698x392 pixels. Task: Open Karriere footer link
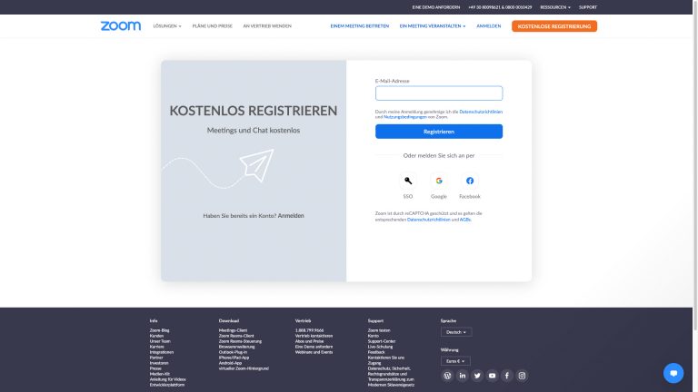click(x=156, y=347)
